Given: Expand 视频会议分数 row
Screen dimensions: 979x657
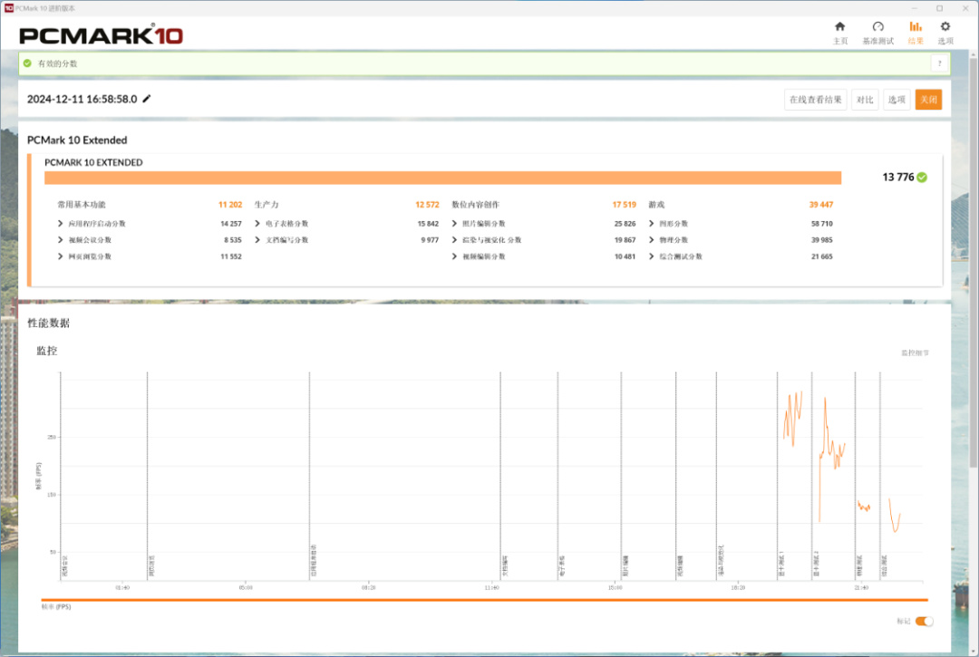Looking at the screenshot, I should (60, 239).
